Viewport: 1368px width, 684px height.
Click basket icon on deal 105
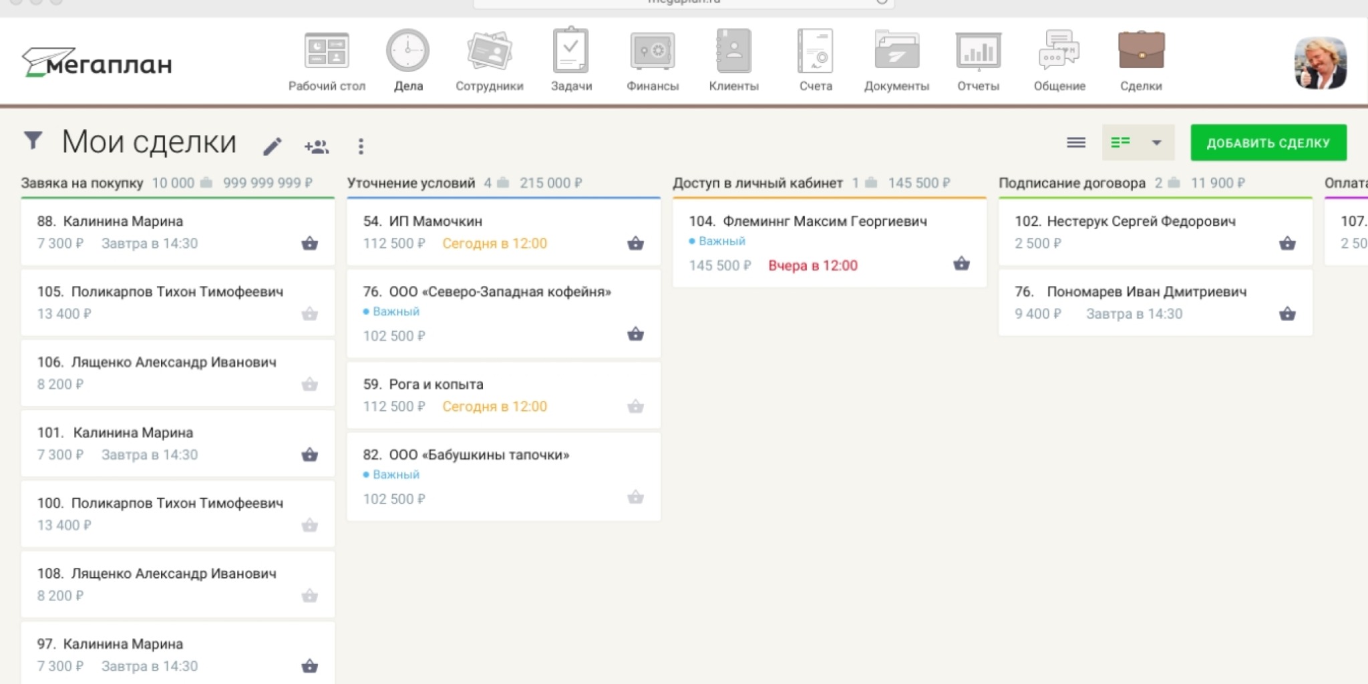pos(309,313)
